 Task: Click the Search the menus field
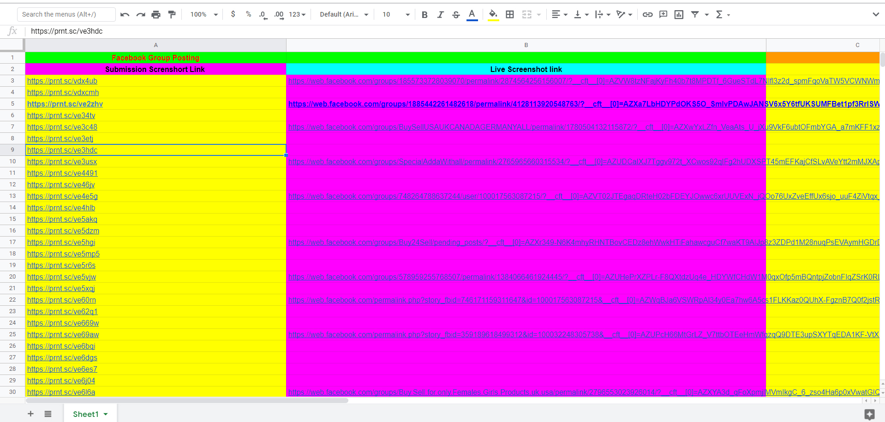pyautogui.click(x=66, y=15)
